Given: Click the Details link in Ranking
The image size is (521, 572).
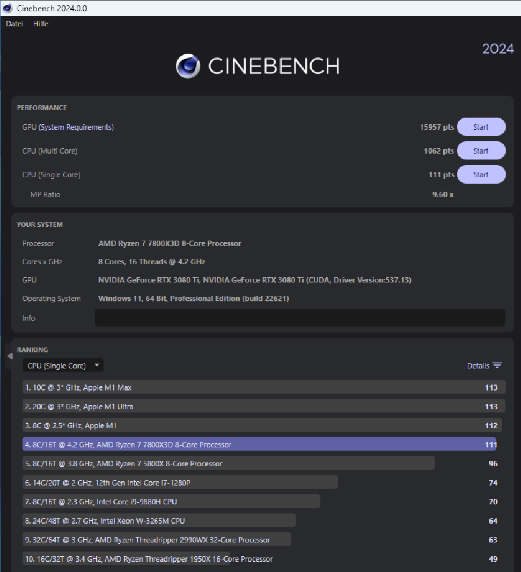Looking at the screenshot, I should pos(478,366).
